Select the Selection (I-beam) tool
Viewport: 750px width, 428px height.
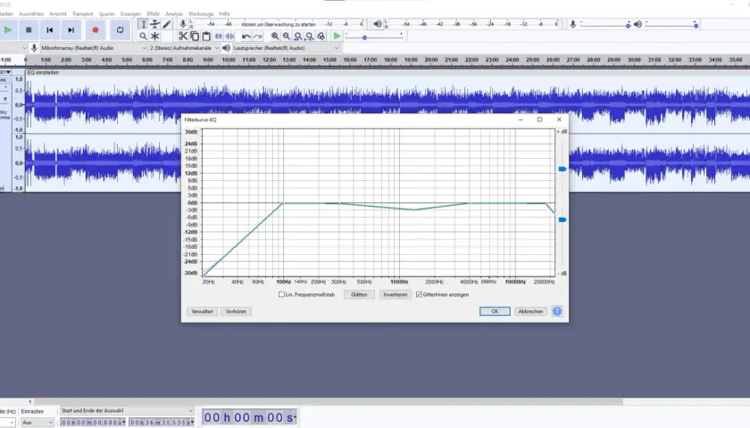[x=143, y=24]
